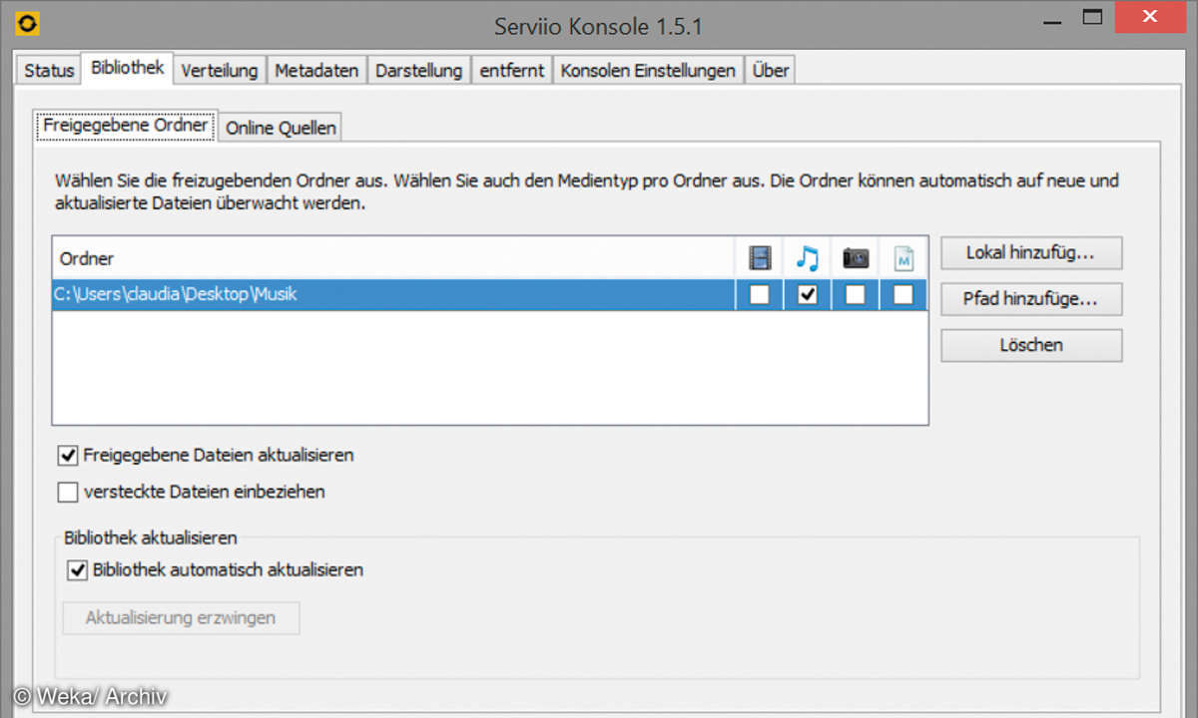Click the online document column icon
This screenshot has width=1198, height=718.
coord(903,259)
